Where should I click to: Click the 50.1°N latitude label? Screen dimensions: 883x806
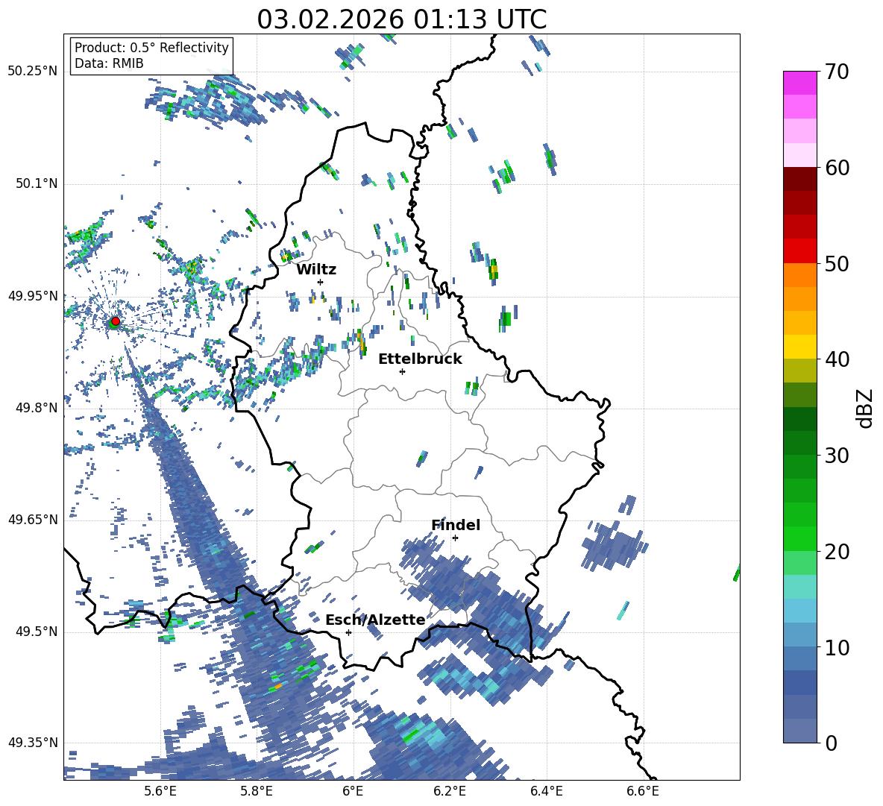pos(37,184)
